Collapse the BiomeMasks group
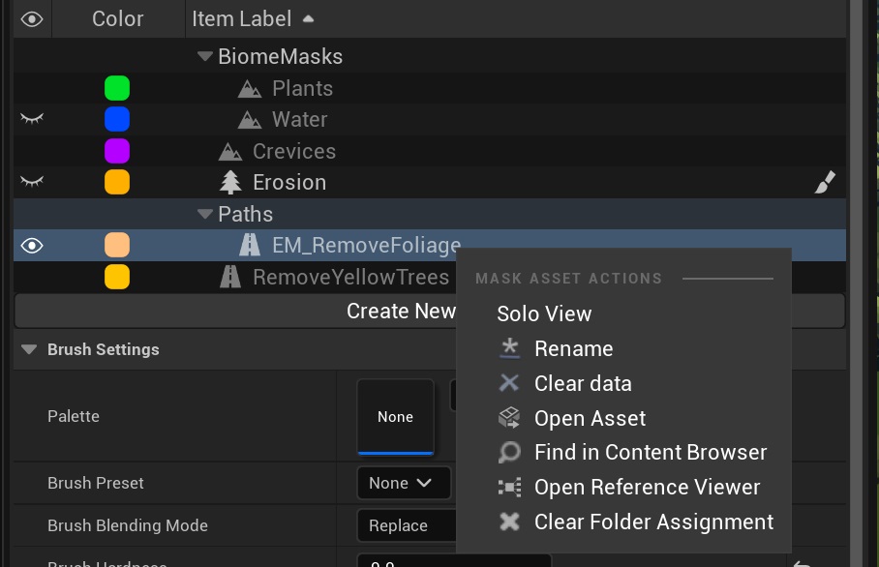The image size is (879, 567). click(x=203, y=56)
